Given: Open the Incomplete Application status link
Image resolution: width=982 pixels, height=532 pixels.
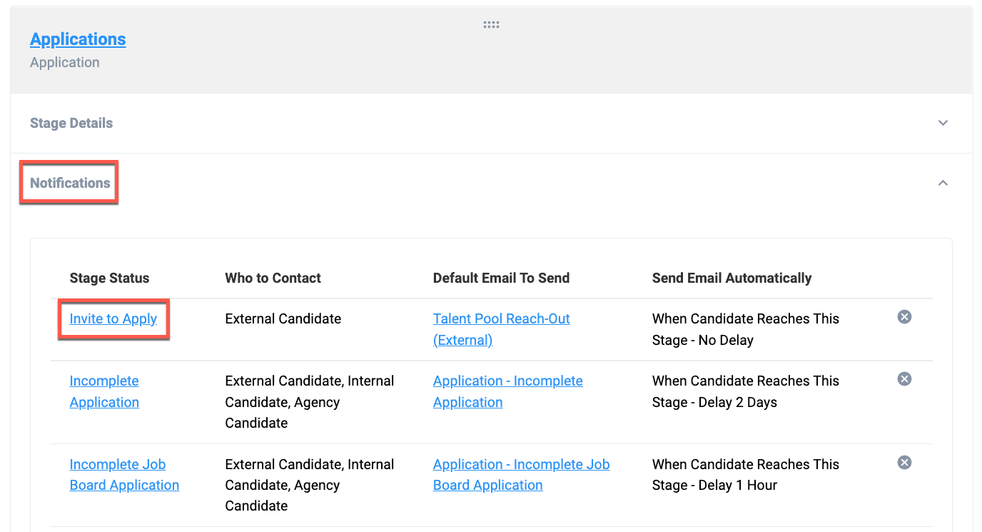Looking at the screenshot, I should [104, 391].
